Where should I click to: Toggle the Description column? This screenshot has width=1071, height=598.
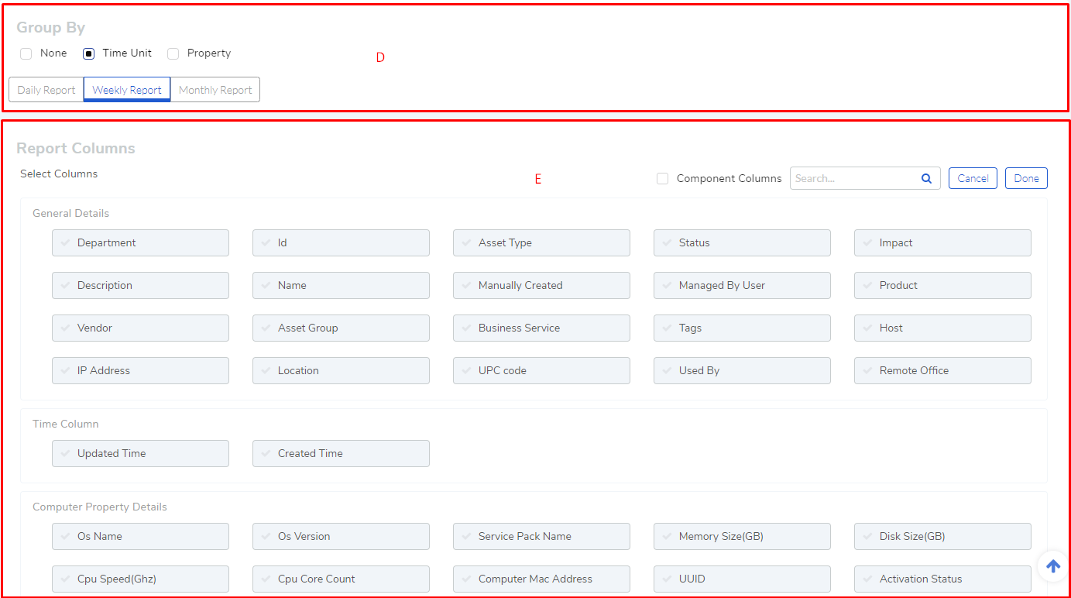click(x=140, y=285)
